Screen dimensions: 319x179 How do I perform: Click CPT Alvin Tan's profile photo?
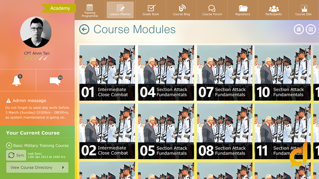(x=37, y=32)
